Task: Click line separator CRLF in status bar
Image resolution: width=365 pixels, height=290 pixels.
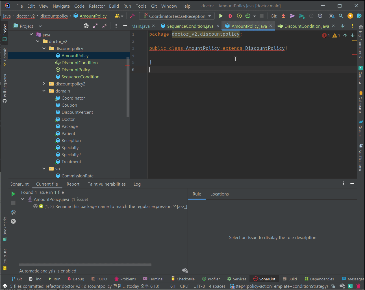Action: point(184,286)
